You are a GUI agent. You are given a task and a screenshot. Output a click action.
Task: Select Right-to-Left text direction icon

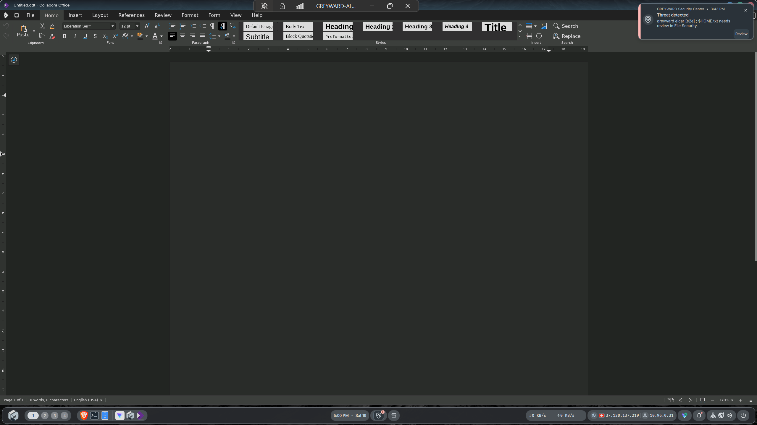(233, 26)
